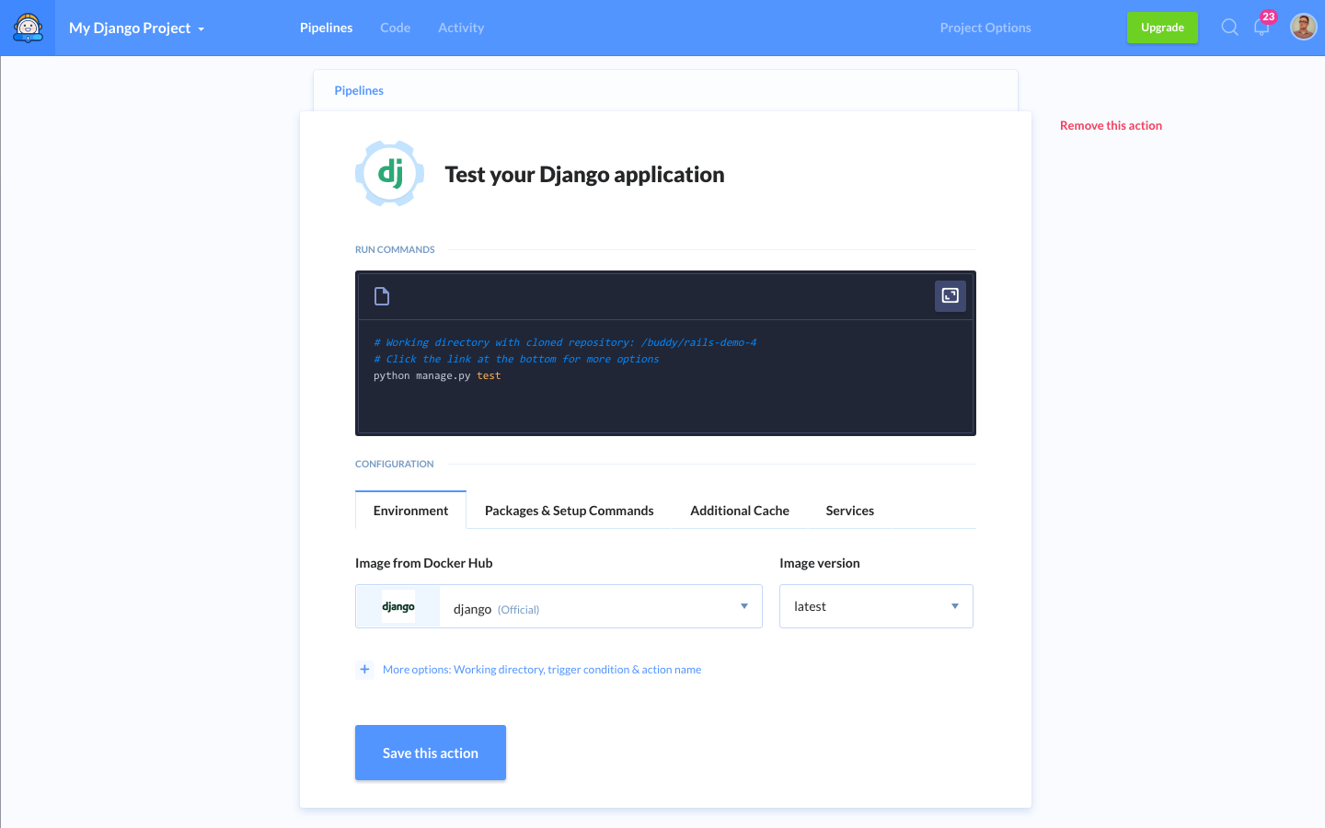Click the file icon in commands editor
This screenshot has height=828, width=1325.
coord(382,296)
